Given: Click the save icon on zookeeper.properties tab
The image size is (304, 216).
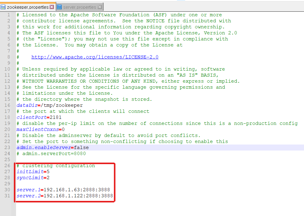Looking at the screenshot, I should pyautogui.click(x=3, y=7).
